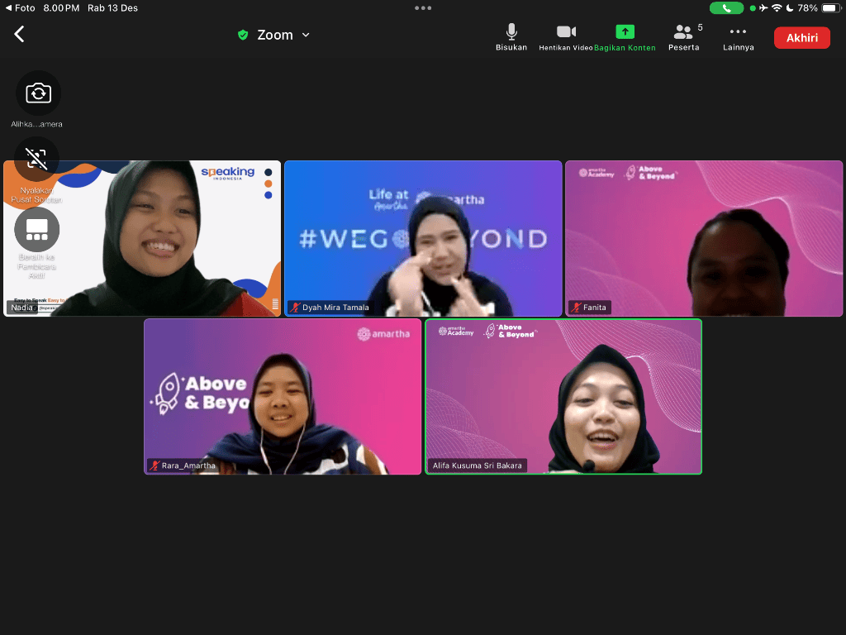Click the muted mic icon beside Rara_Amartha
Screen dimensions: 846x635
pos(154,466)
